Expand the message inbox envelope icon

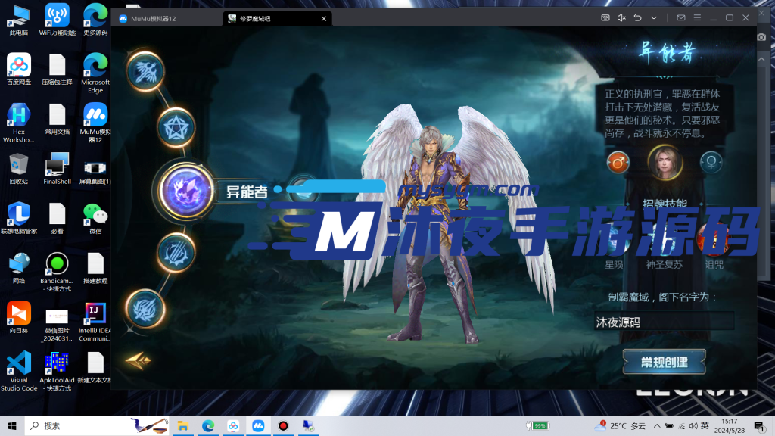[x=681, y=16]
